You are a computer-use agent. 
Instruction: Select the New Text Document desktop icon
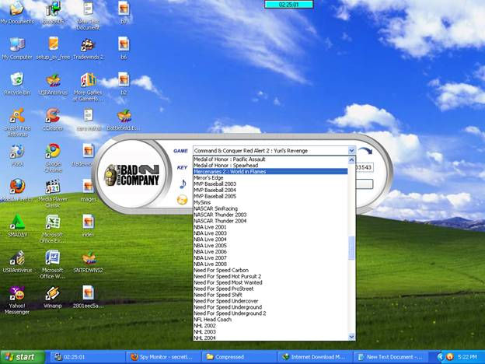click(88, 16)
